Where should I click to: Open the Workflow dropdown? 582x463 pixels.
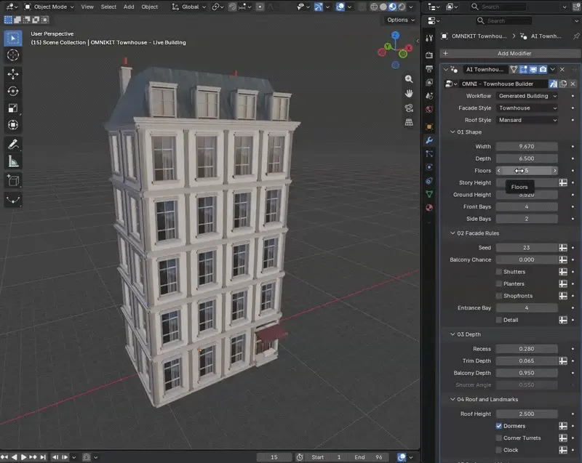point(527,96)
